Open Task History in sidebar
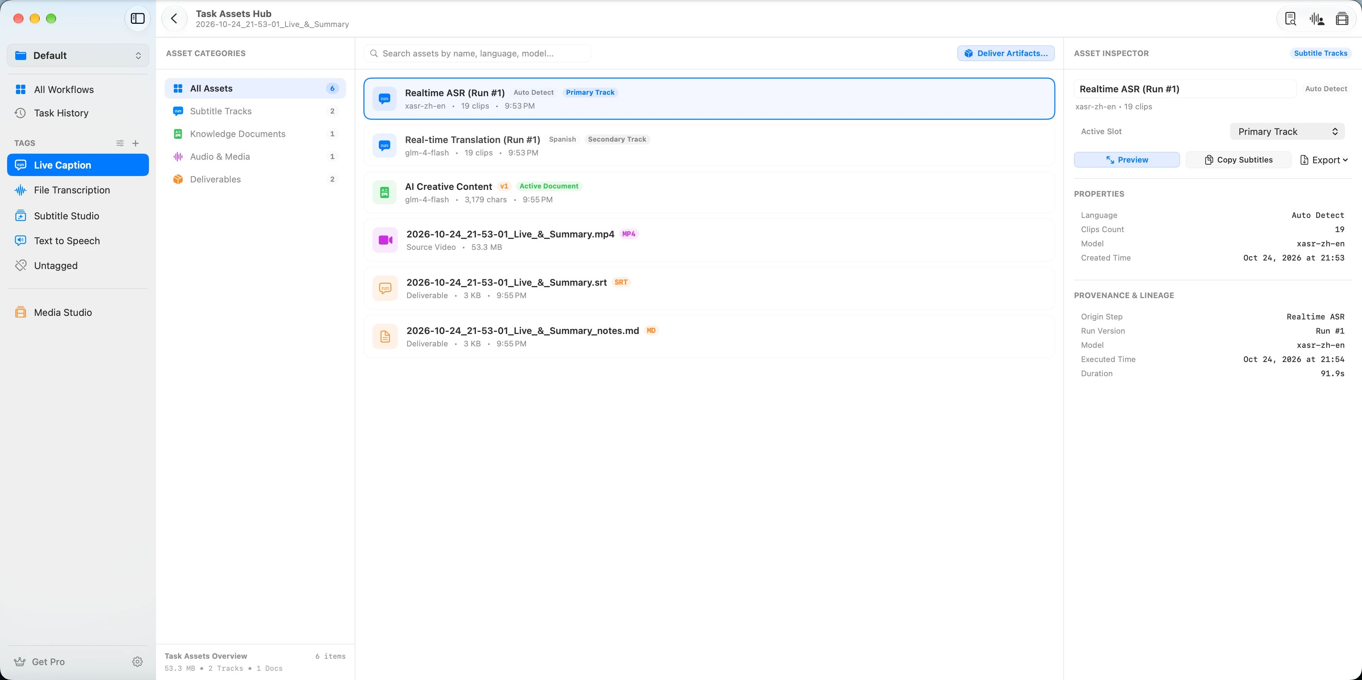1362x680 pixels. (78, 113)
